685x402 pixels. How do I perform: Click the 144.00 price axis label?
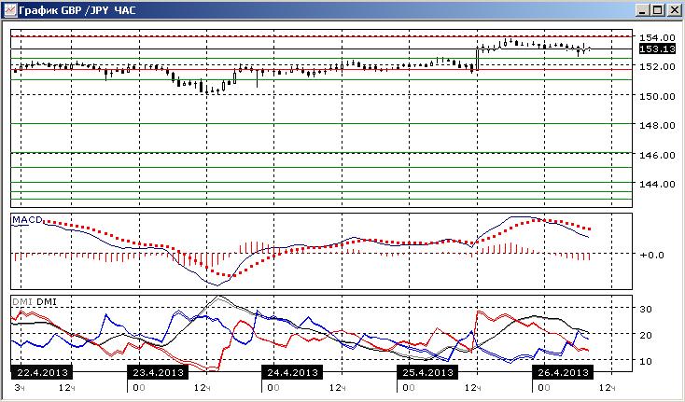pos(657,184)
